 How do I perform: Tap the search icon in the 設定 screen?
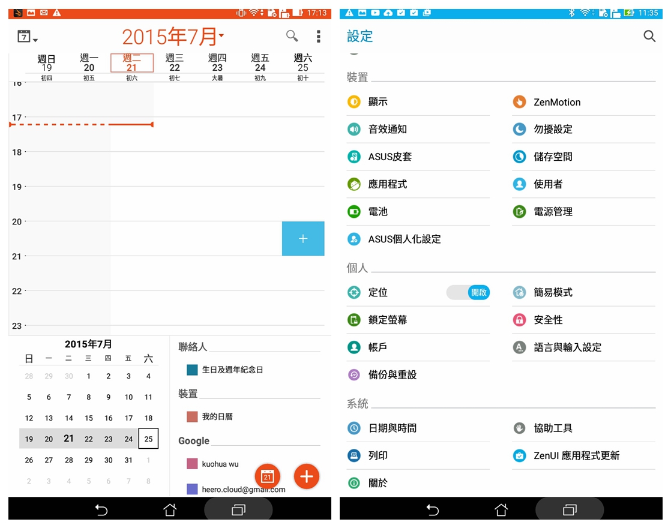pos(649,37)
